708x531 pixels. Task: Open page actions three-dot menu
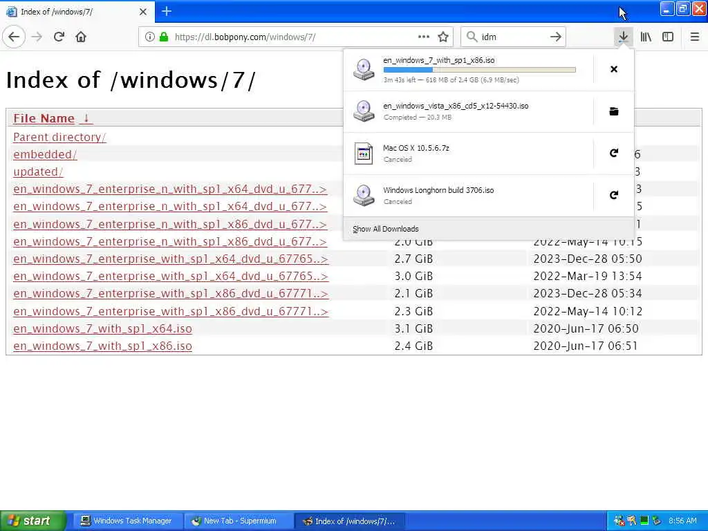point(424,37)
